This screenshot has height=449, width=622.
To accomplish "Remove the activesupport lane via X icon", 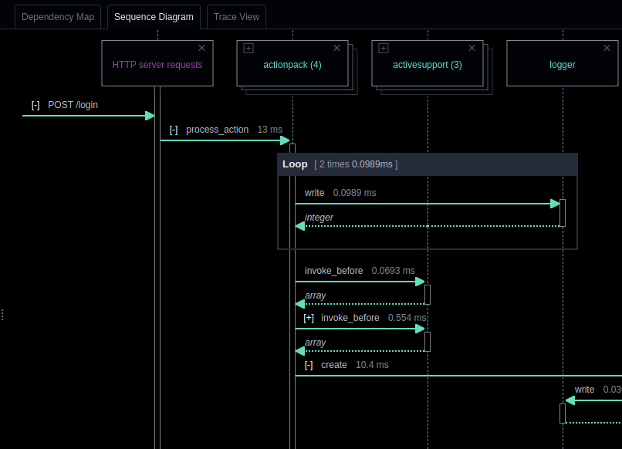I will [472, 48].
